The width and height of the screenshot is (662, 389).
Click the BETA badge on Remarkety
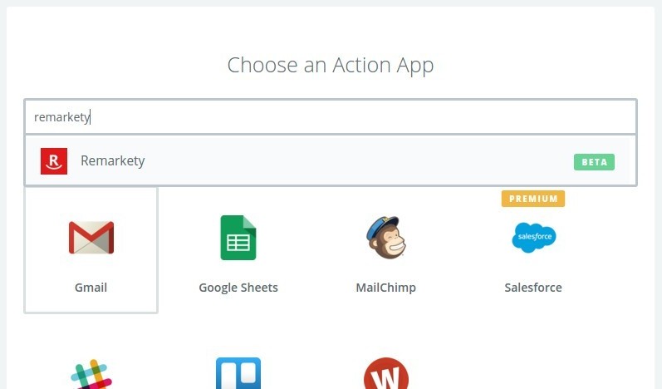(594, 162)
